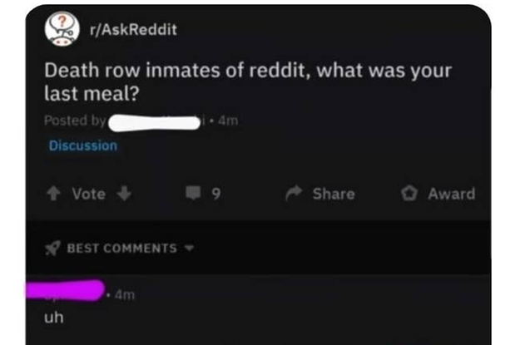Viewport: 520px width, 345px height.
Task: Open comments via the speech bubble icon
Action: click(193, 193)
